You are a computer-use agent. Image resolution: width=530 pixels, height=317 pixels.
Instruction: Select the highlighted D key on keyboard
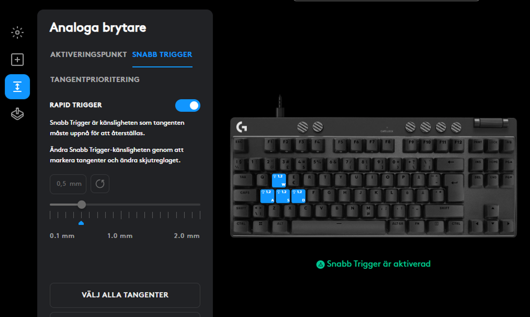pyautogui.click(x=298, y=196)
